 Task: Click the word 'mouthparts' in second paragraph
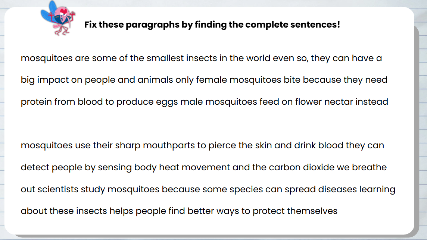click(x=169, y=145)
